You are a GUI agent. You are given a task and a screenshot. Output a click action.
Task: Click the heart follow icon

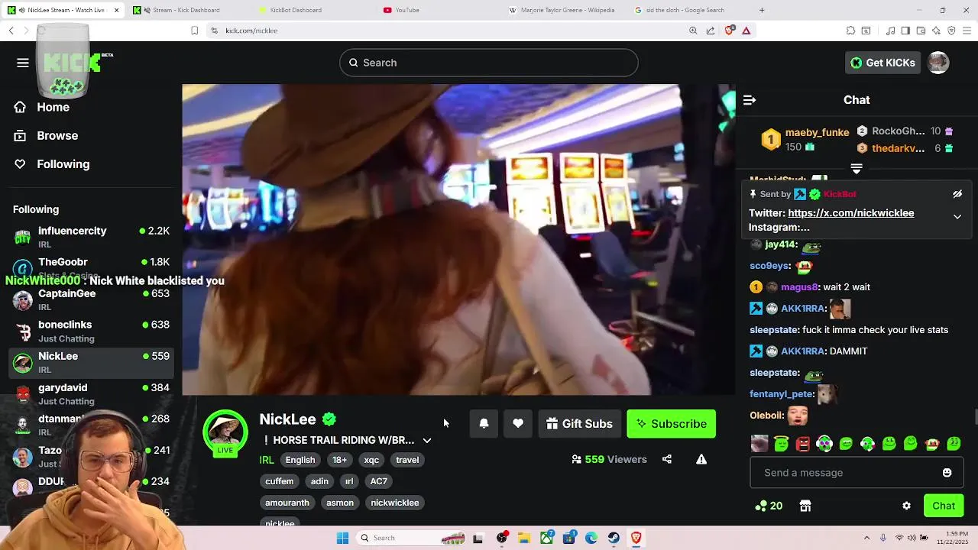pos(518,424)
